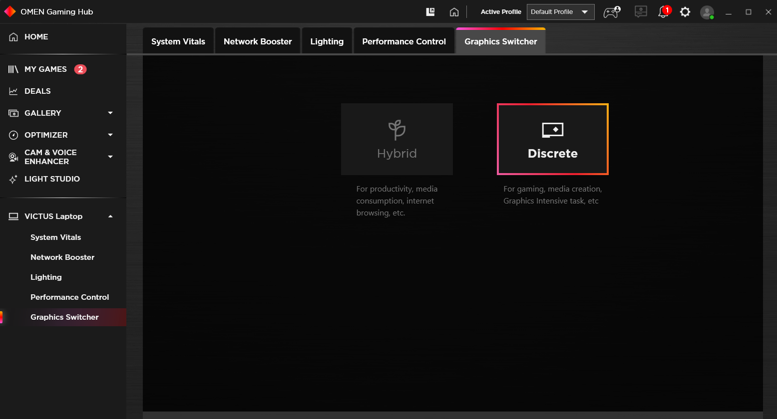
Task: Collapse the VICTUS Laptop section
Action: click(110, 216)
